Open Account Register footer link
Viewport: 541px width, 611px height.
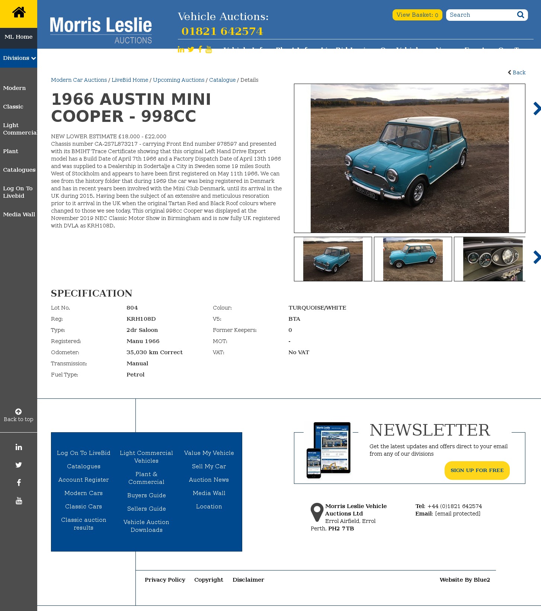tap(84, 480)
